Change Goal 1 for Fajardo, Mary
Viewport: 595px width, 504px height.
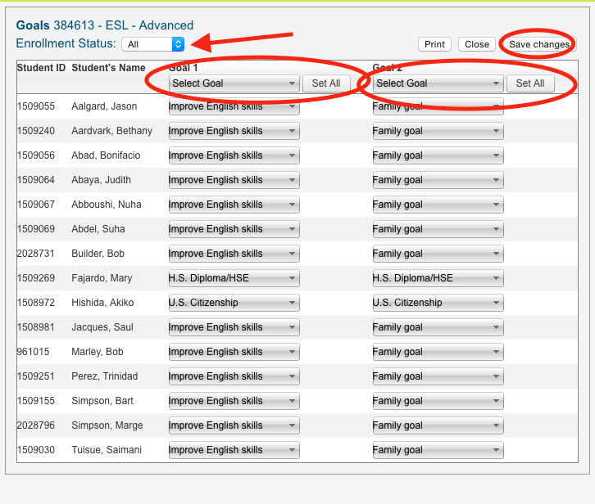click(x=234, y=278)
